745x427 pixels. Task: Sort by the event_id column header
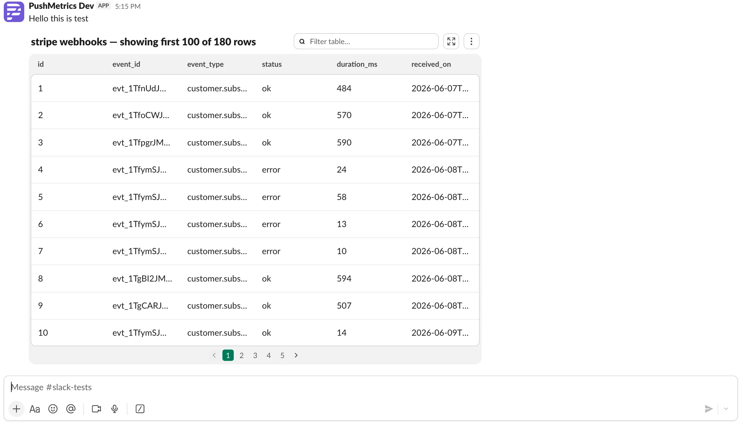tap(126, 64)
